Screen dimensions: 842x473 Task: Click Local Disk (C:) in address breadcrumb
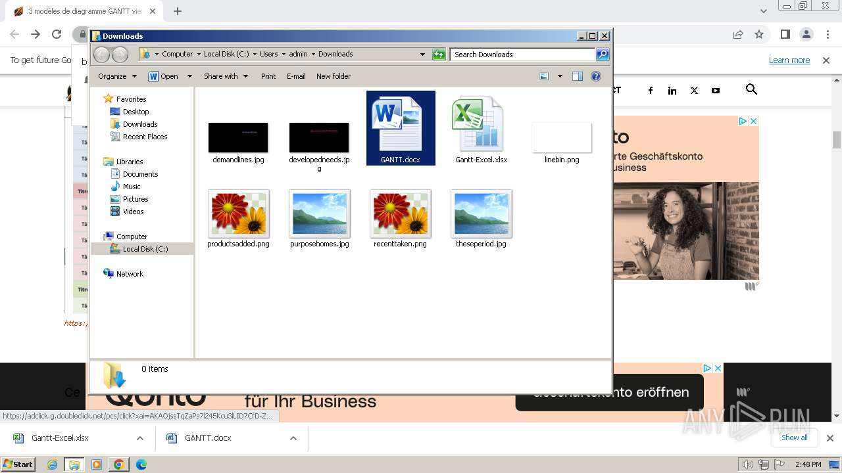click(x=226, y=54)
